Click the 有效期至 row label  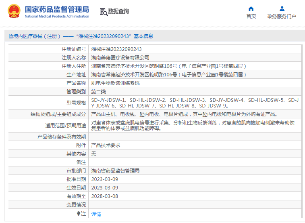click(x=76, y=196)
